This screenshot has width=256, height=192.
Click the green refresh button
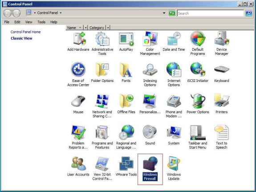pyautogui.click(x=172, y=13)
